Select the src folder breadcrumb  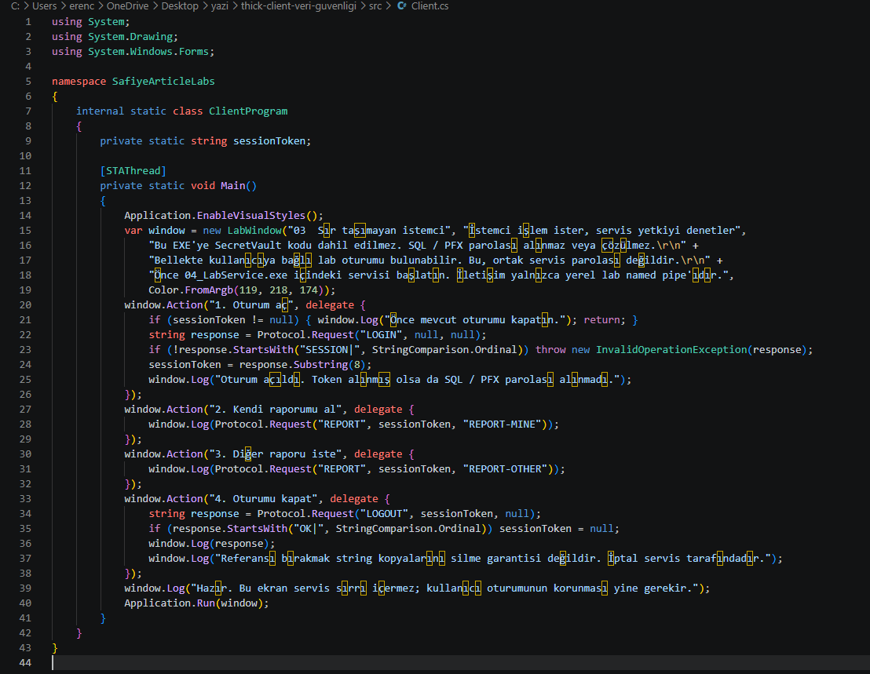375,6
